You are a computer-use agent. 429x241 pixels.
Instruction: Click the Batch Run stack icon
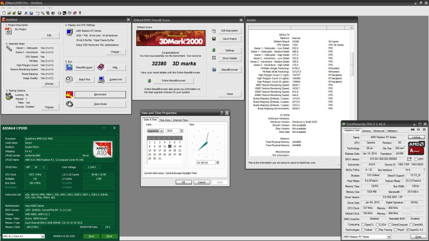(x=69, y=79)
